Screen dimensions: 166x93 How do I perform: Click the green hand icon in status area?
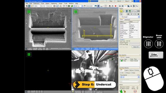121,91
